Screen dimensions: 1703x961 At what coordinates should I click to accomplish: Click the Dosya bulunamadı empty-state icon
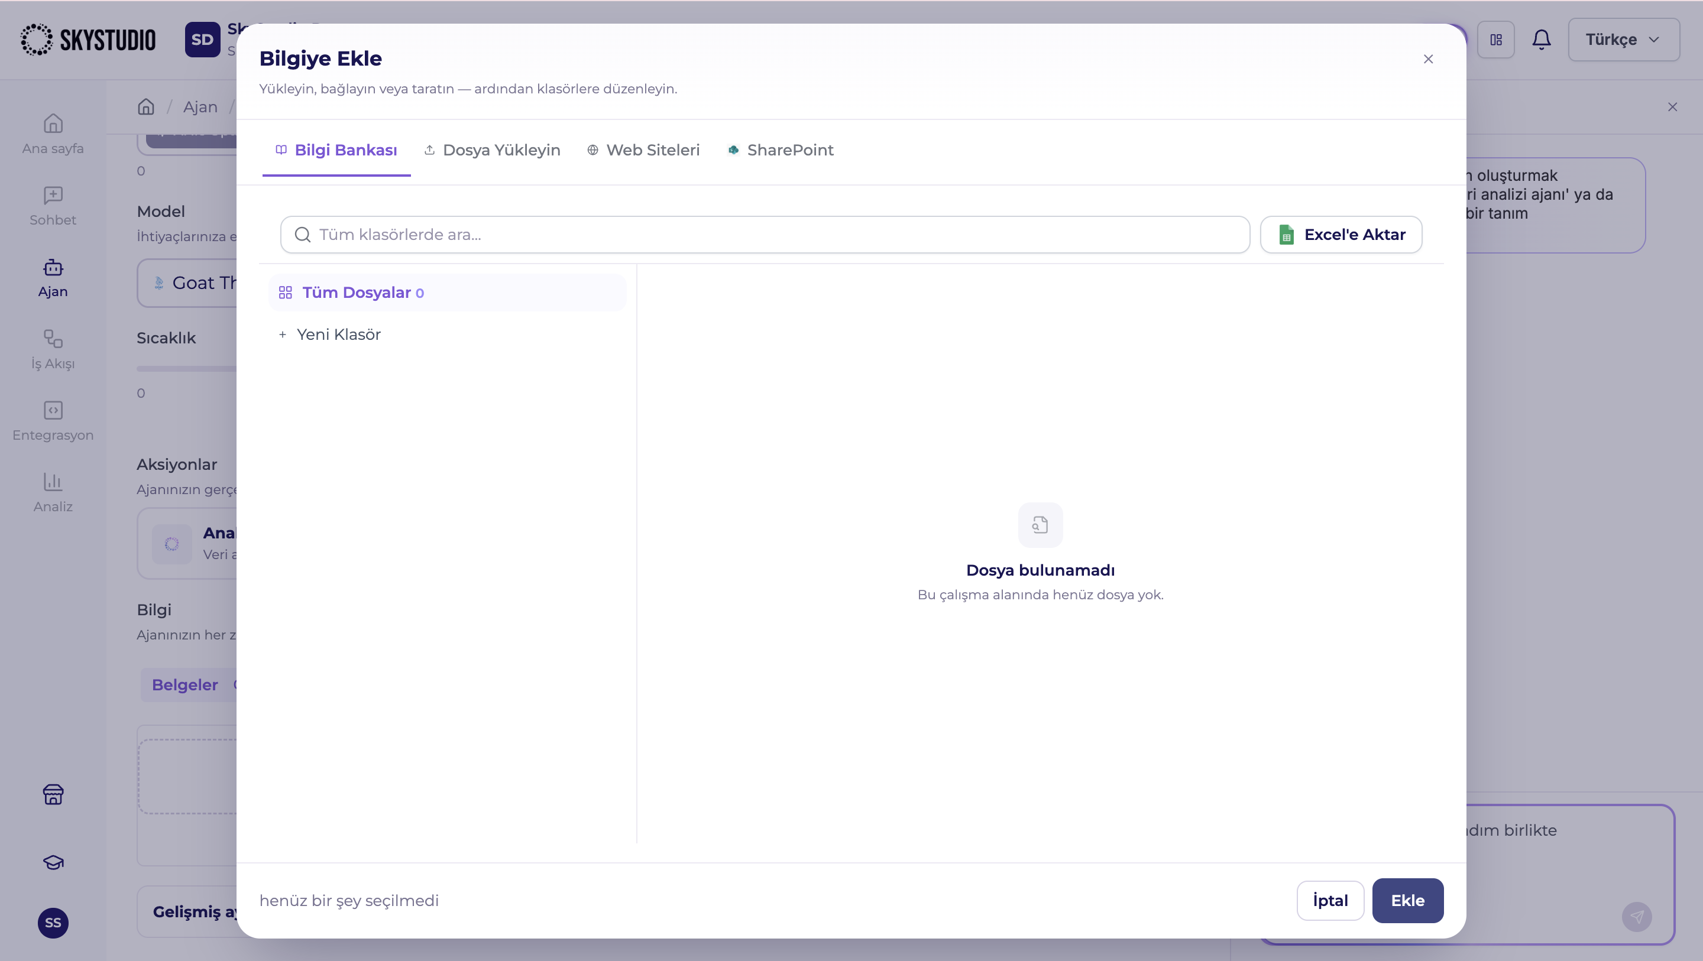pyautogui.click(x=1041, y=525)
